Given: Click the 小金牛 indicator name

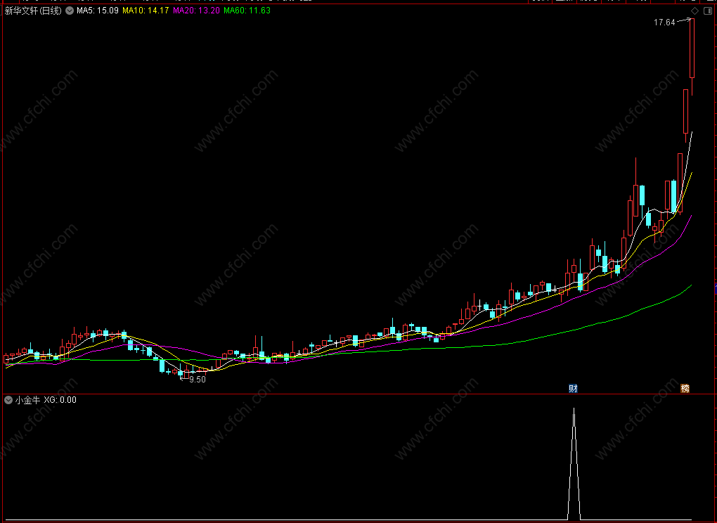Looking at the screenshot, I should (x=28, y=400).
